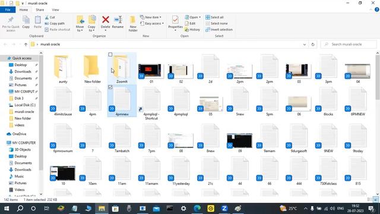
Task: Click Invert selection
Action: coord(219,29)
